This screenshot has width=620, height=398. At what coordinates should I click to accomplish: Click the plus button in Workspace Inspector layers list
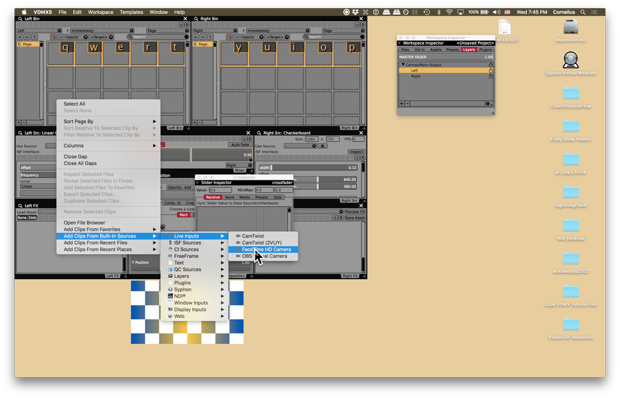pos(401,104)
